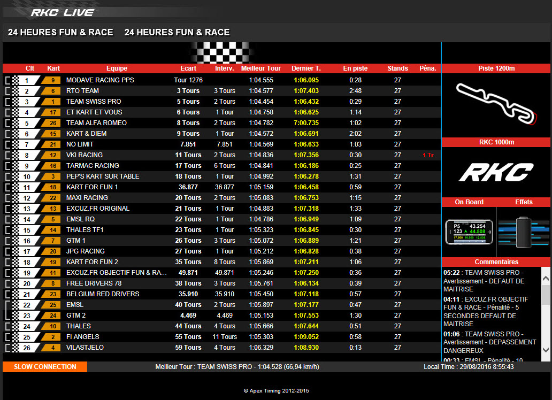Click the checkered position flag for rank 10
This screenshot has height=400, width=552.
pyautogui.click(x=26, y=177)
